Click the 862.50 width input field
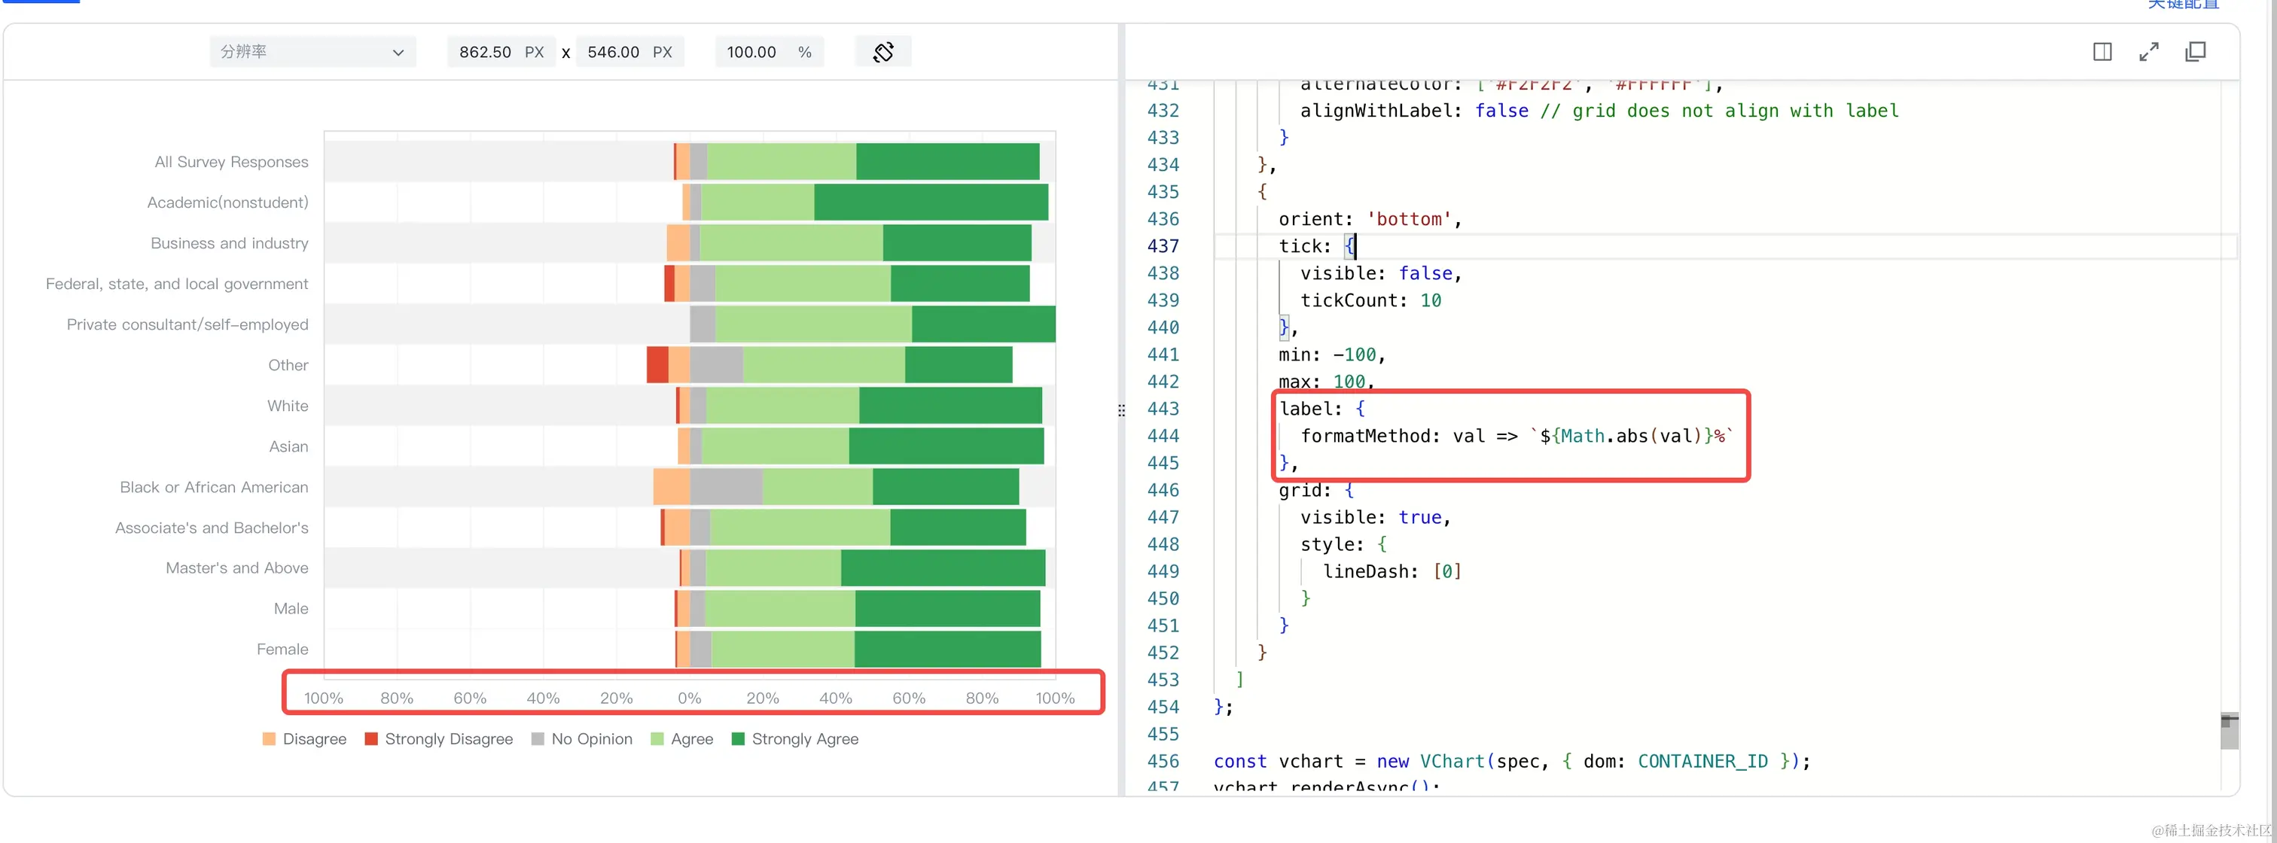 click(x=485, y=52)
